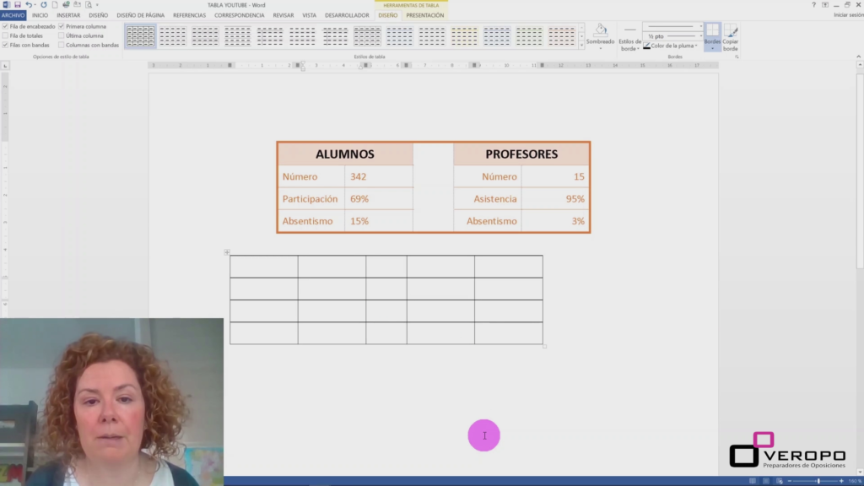Open ribbon display options icon
The image size is (864, 486).
(x=825, y=4)
